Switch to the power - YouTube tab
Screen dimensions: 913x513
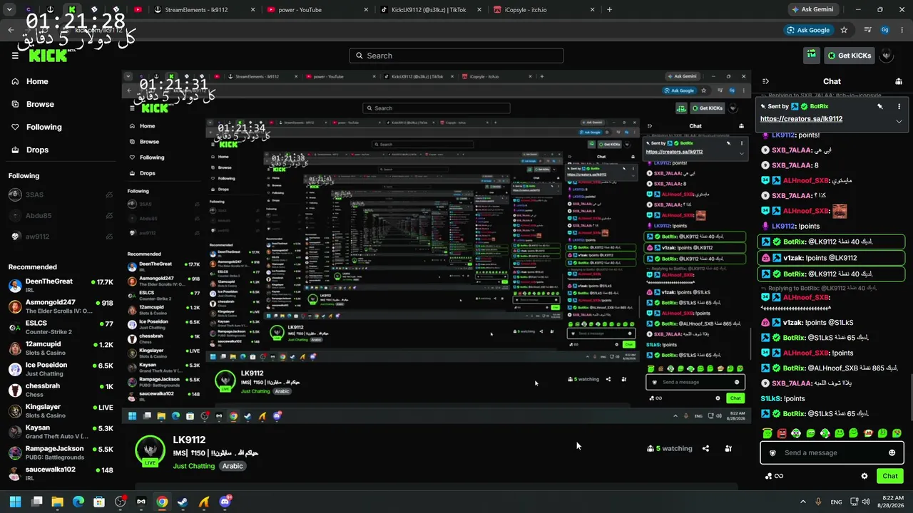click(316, 10)
